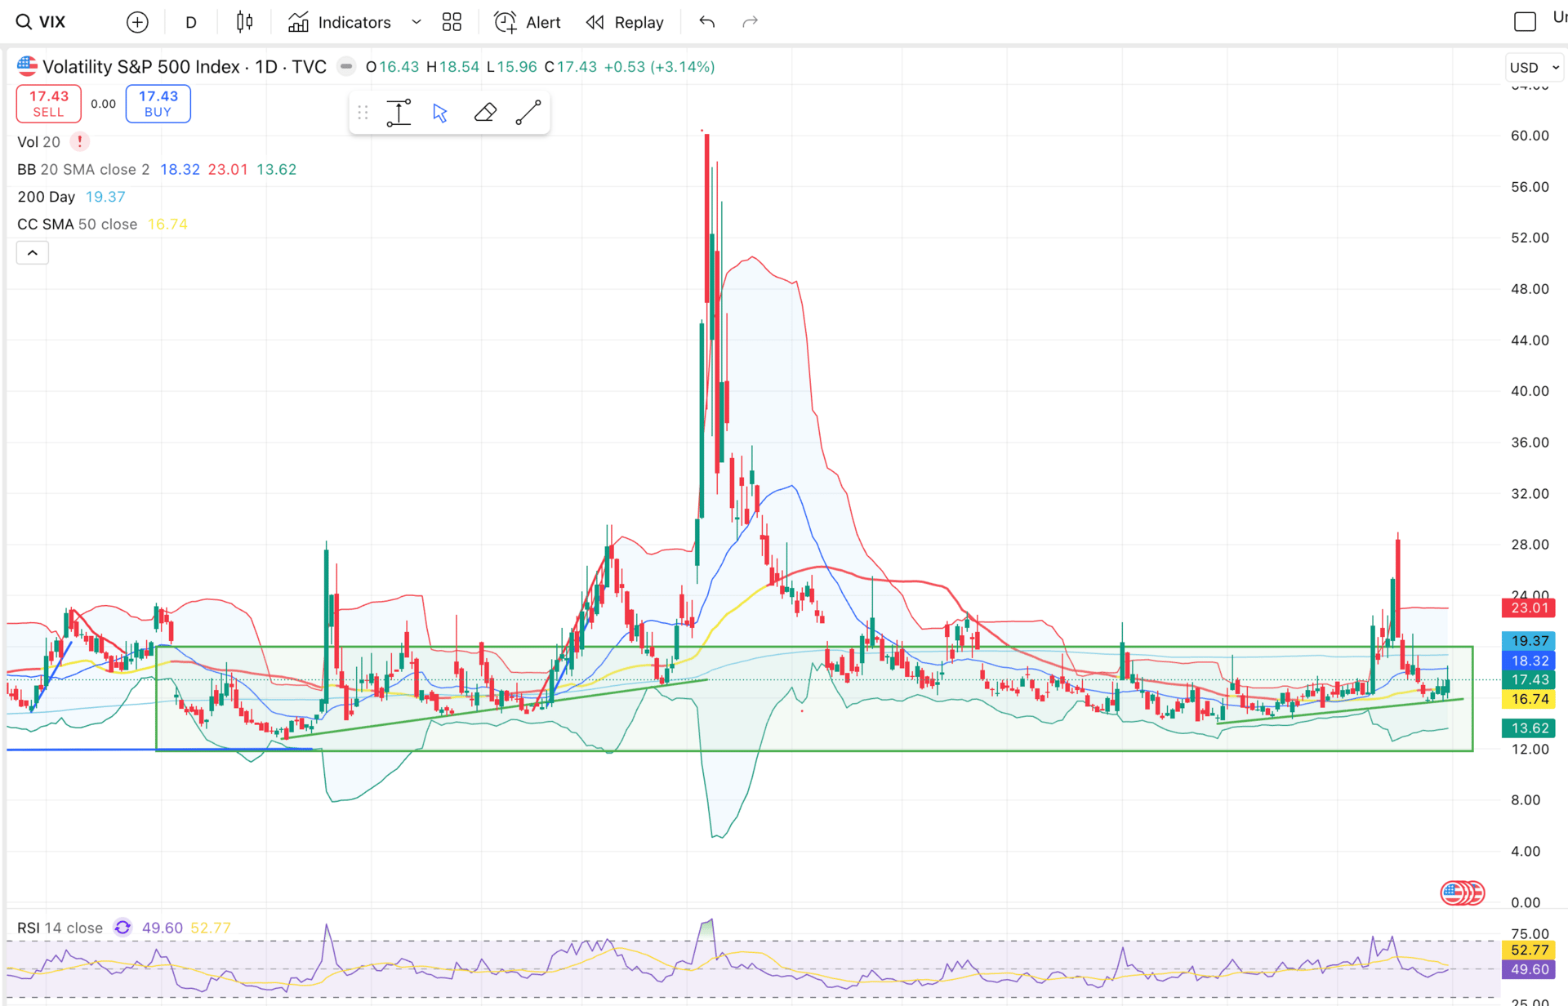This screenshot has height=1006, width=1568.
Task: Click the add symbol plus icon
Action: 137,22
